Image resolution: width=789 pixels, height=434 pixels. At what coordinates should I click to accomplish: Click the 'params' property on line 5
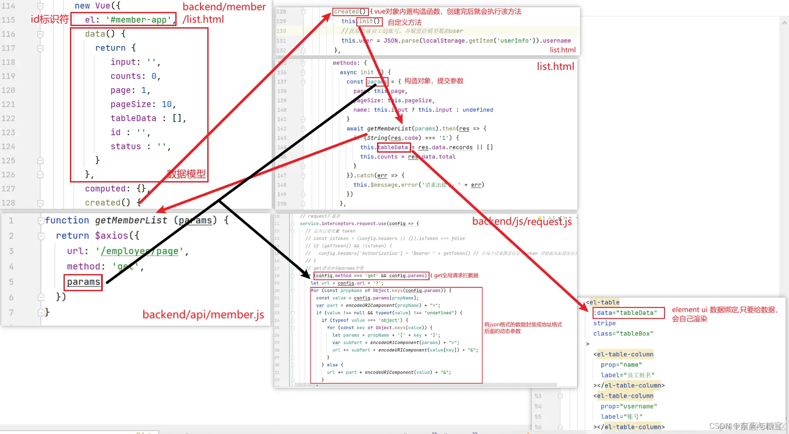point(83,282)
